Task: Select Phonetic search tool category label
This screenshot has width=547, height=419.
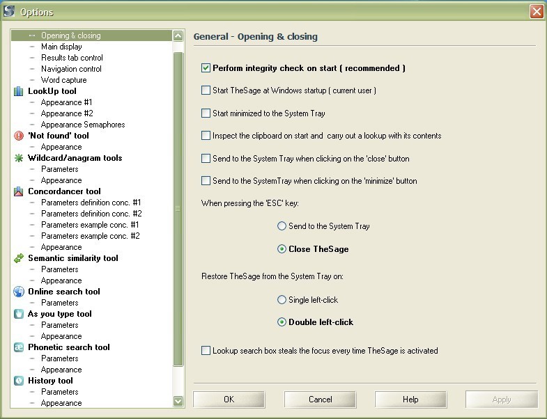Action: (69, 347)
